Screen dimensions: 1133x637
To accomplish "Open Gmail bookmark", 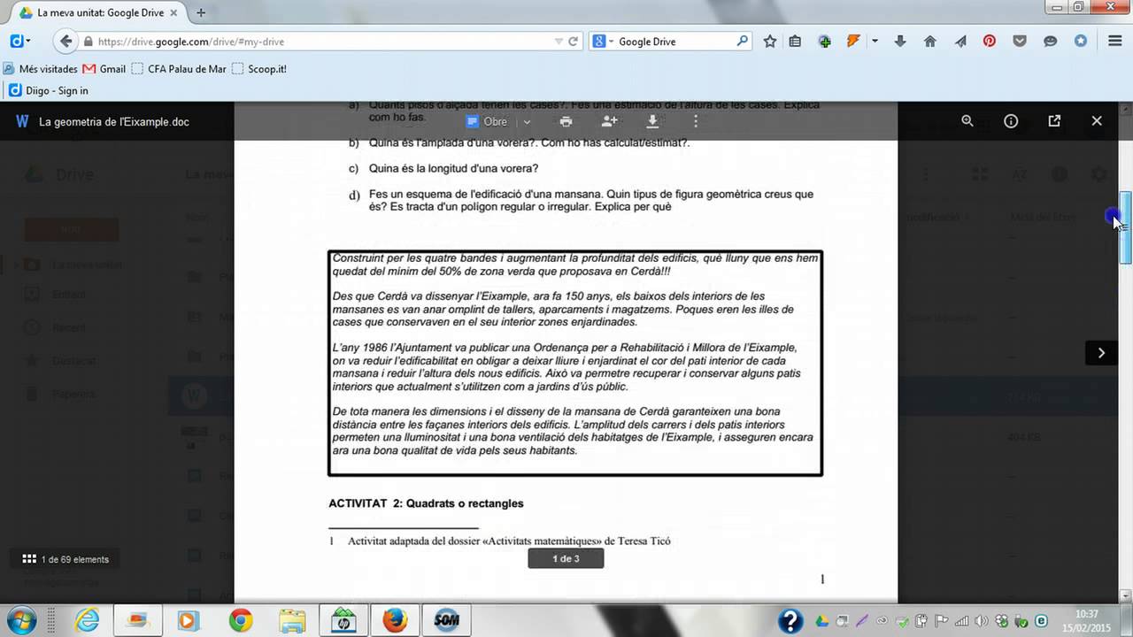I will [104, 68].
